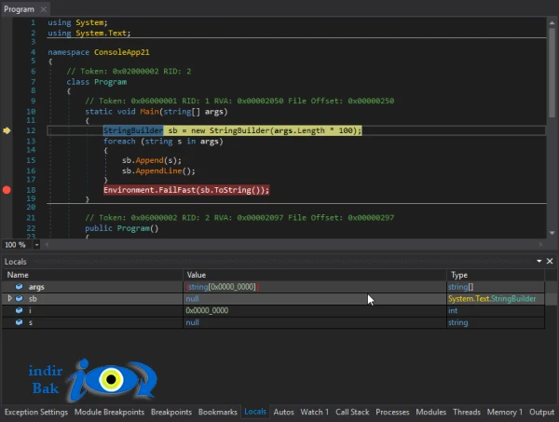Click the args variable icon in Locals
This screenshot has width=559, height=422.
20,287
